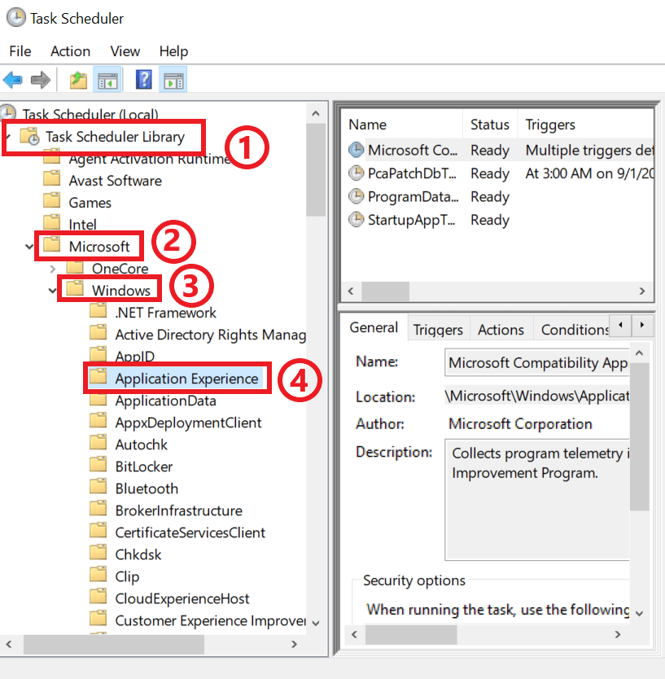Image resolution: width=665 pixels, height=679 pixels.
Task: Click the export folder toolbar icon
Action: [x=77, y=79]
